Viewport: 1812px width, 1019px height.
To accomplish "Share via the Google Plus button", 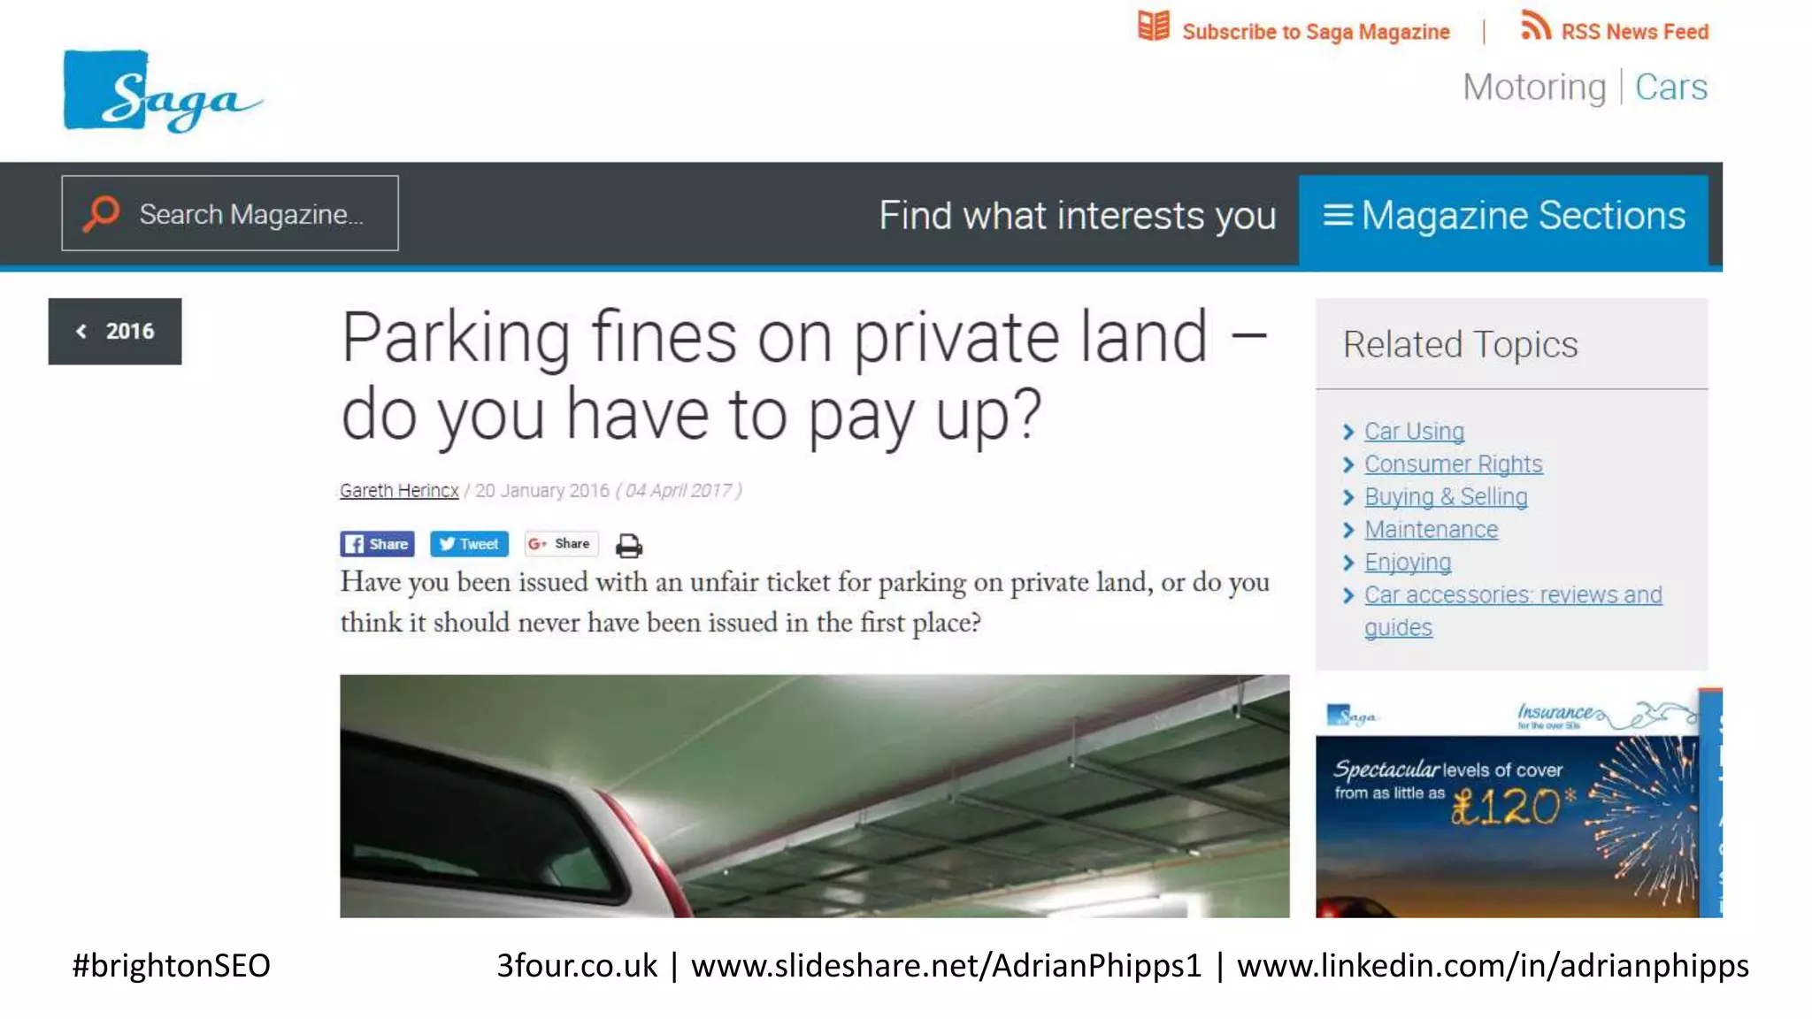I will pos(561,544).
